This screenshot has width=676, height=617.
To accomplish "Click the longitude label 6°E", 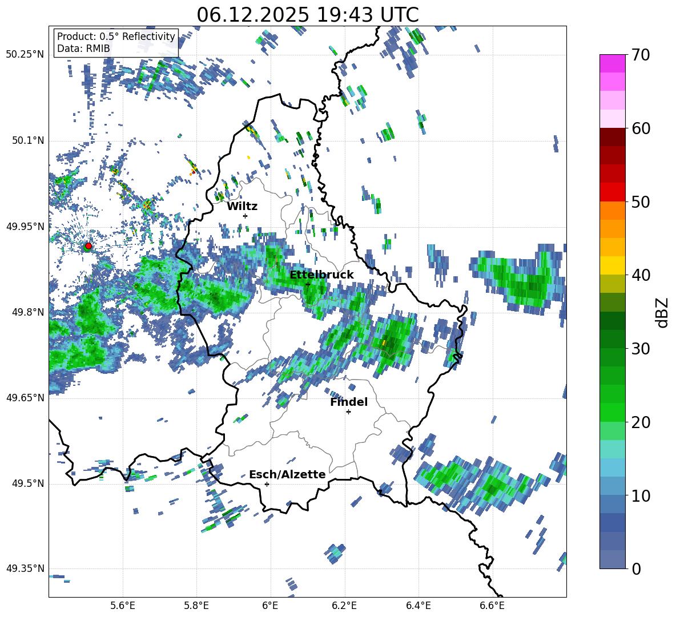I will 270,606.
